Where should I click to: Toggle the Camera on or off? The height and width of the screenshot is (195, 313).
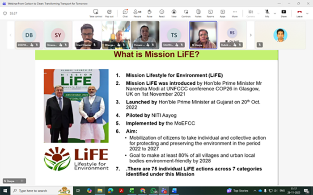click(251, 12)
